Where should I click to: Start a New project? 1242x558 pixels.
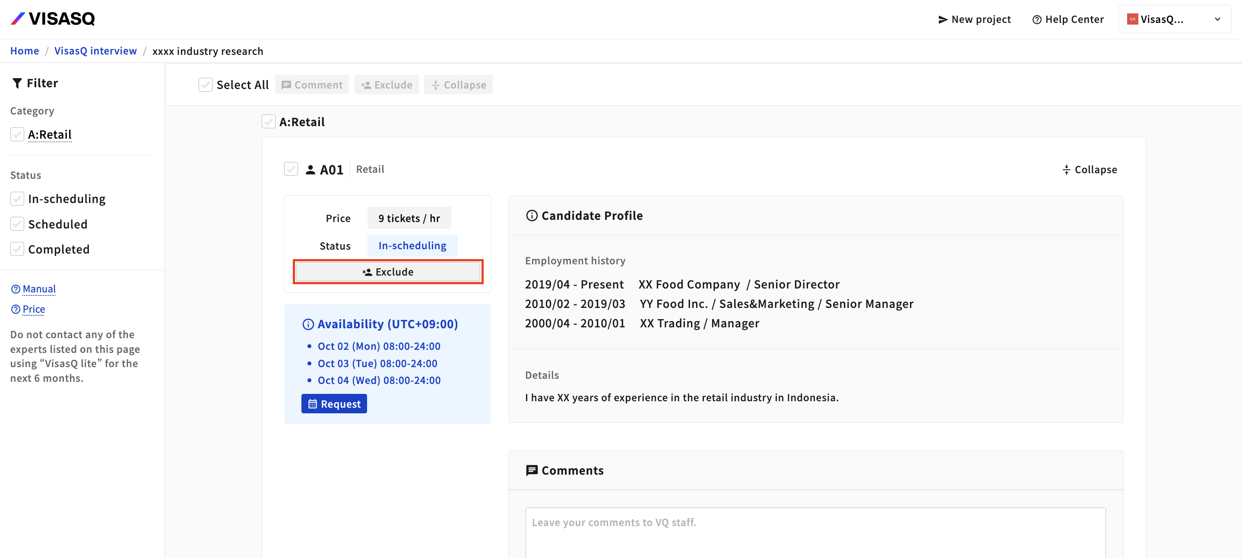coord(974,19)
